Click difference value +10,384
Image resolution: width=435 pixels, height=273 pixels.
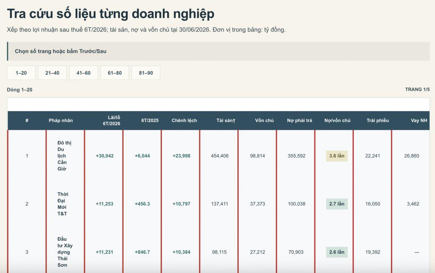181,252
